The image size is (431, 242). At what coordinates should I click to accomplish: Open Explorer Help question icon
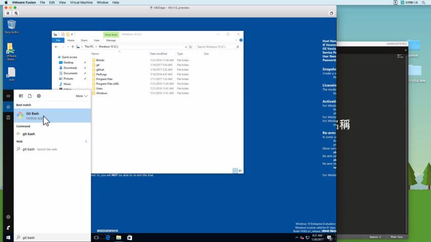pyautogui.click(x=241, y=41)
